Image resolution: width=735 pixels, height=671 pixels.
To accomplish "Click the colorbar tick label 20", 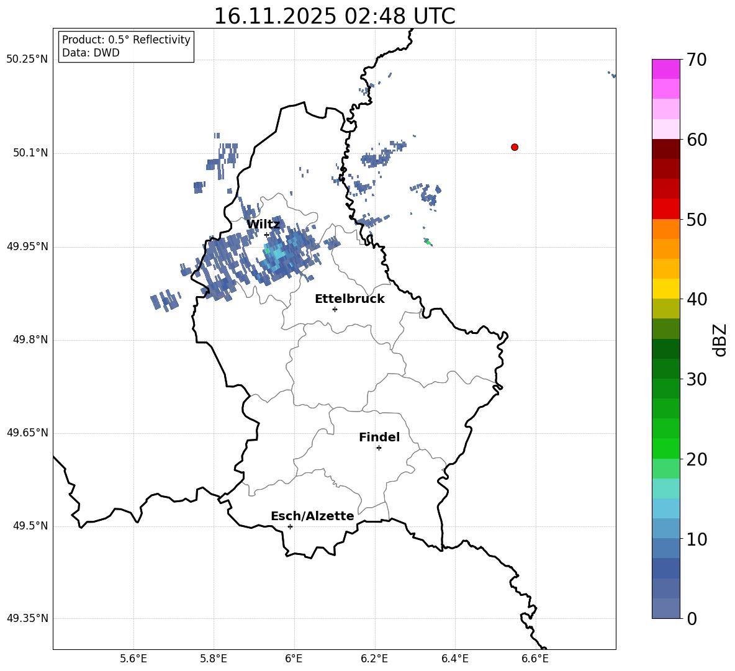I will point(697,459).
